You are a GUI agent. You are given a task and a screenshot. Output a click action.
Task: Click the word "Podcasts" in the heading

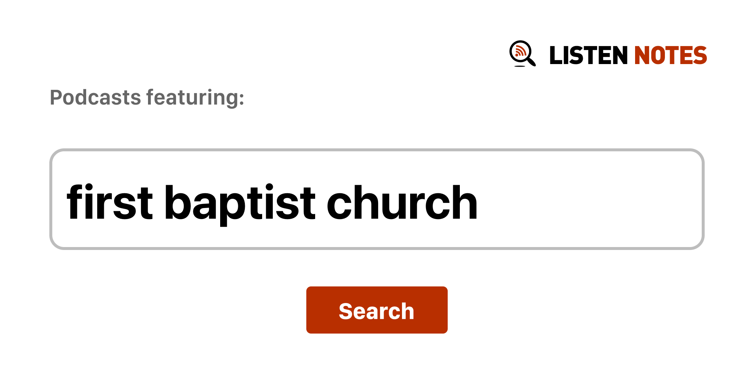[x=95, y=98]
